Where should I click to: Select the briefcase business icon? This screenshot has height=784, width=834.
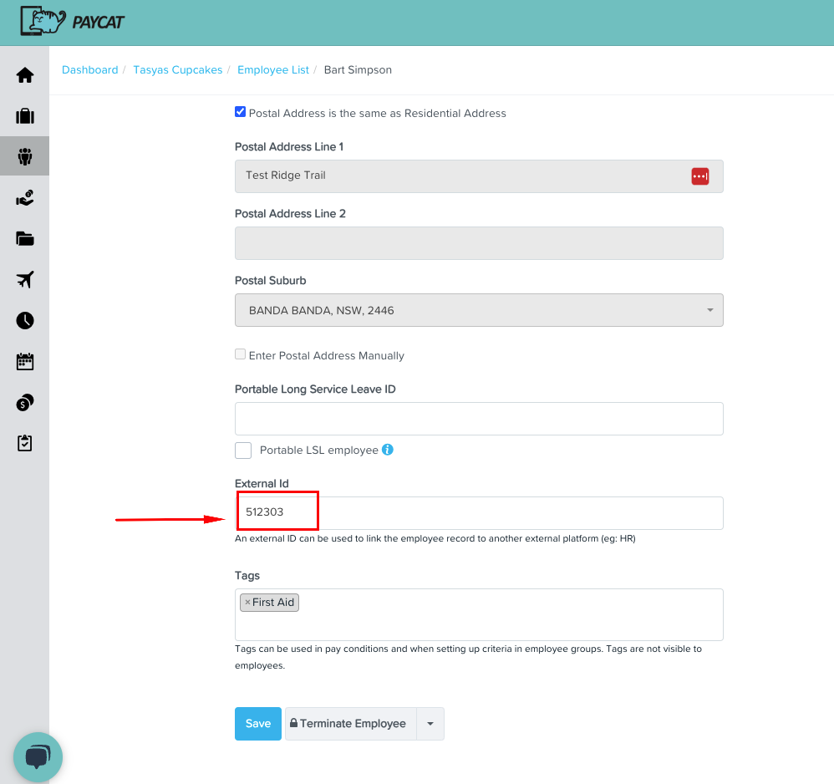25,115
